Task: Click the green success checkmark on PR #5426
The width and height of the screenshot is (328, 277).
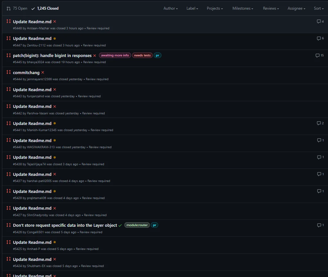Action: click(x=120, y=225)
